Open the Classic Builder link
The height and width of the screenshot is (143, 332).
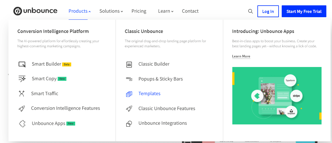[154, 64]
